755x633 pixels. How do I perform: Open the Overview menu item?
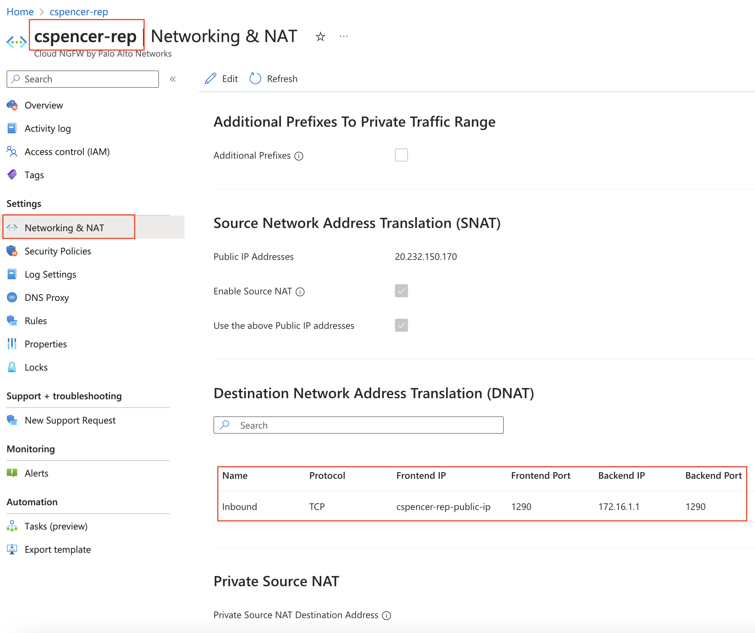point(44,105)
